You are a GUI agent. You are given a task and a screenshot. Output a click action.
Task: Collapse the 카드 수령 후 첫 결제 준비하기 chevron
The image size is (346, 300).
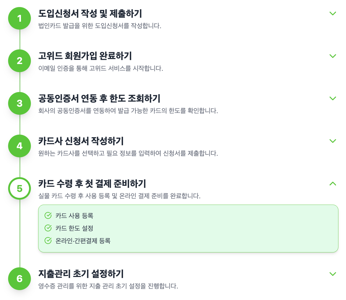coord(333,184)
